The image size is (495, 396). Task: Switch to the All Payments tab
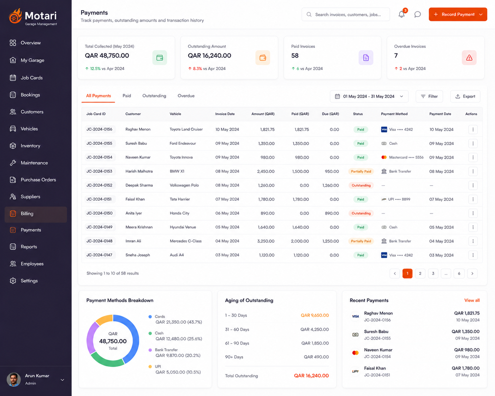pos(99,96)
